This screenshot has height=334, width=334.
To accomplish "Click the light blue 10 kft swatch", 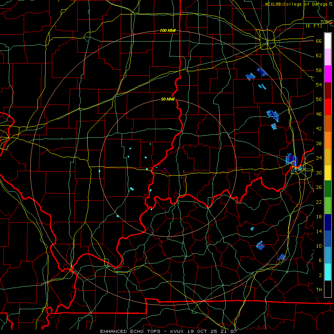I will coord(328,255).
